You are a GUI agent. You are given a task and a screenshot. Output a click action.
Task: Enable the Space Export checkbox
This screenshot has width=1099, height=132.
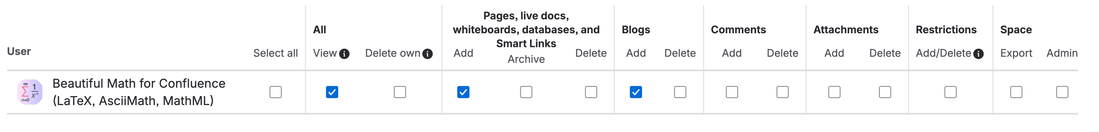click(x=1016, y=92)
